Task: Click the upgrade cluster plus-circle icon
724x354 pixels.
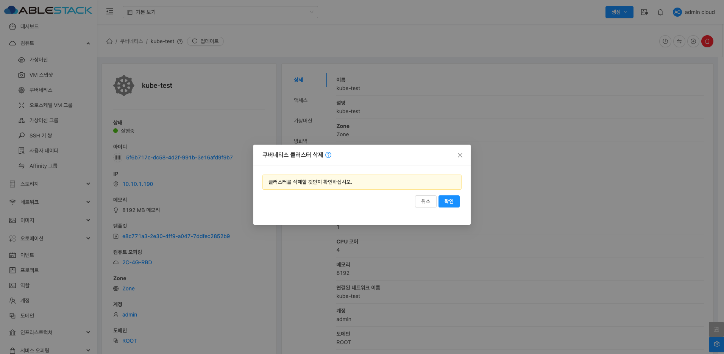Action: click(693, 41)
